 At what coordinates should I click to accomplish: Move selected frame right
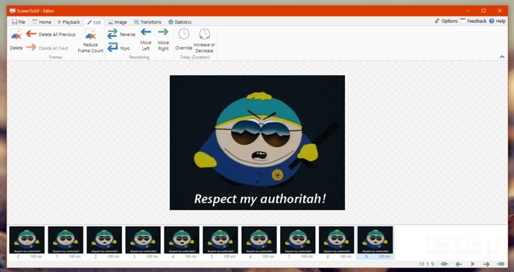tap(163, 39)
